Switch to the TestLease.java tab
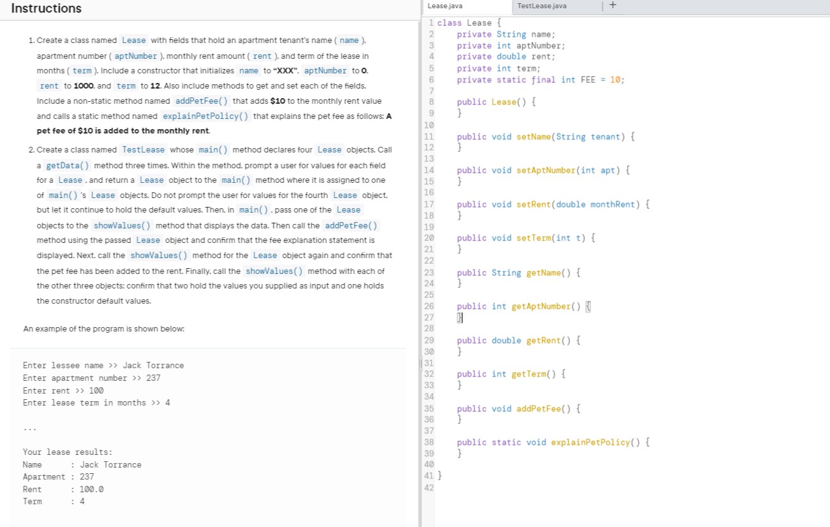This screenshot has width=830, height=527. pyautogui.click(x=541, y=6)
